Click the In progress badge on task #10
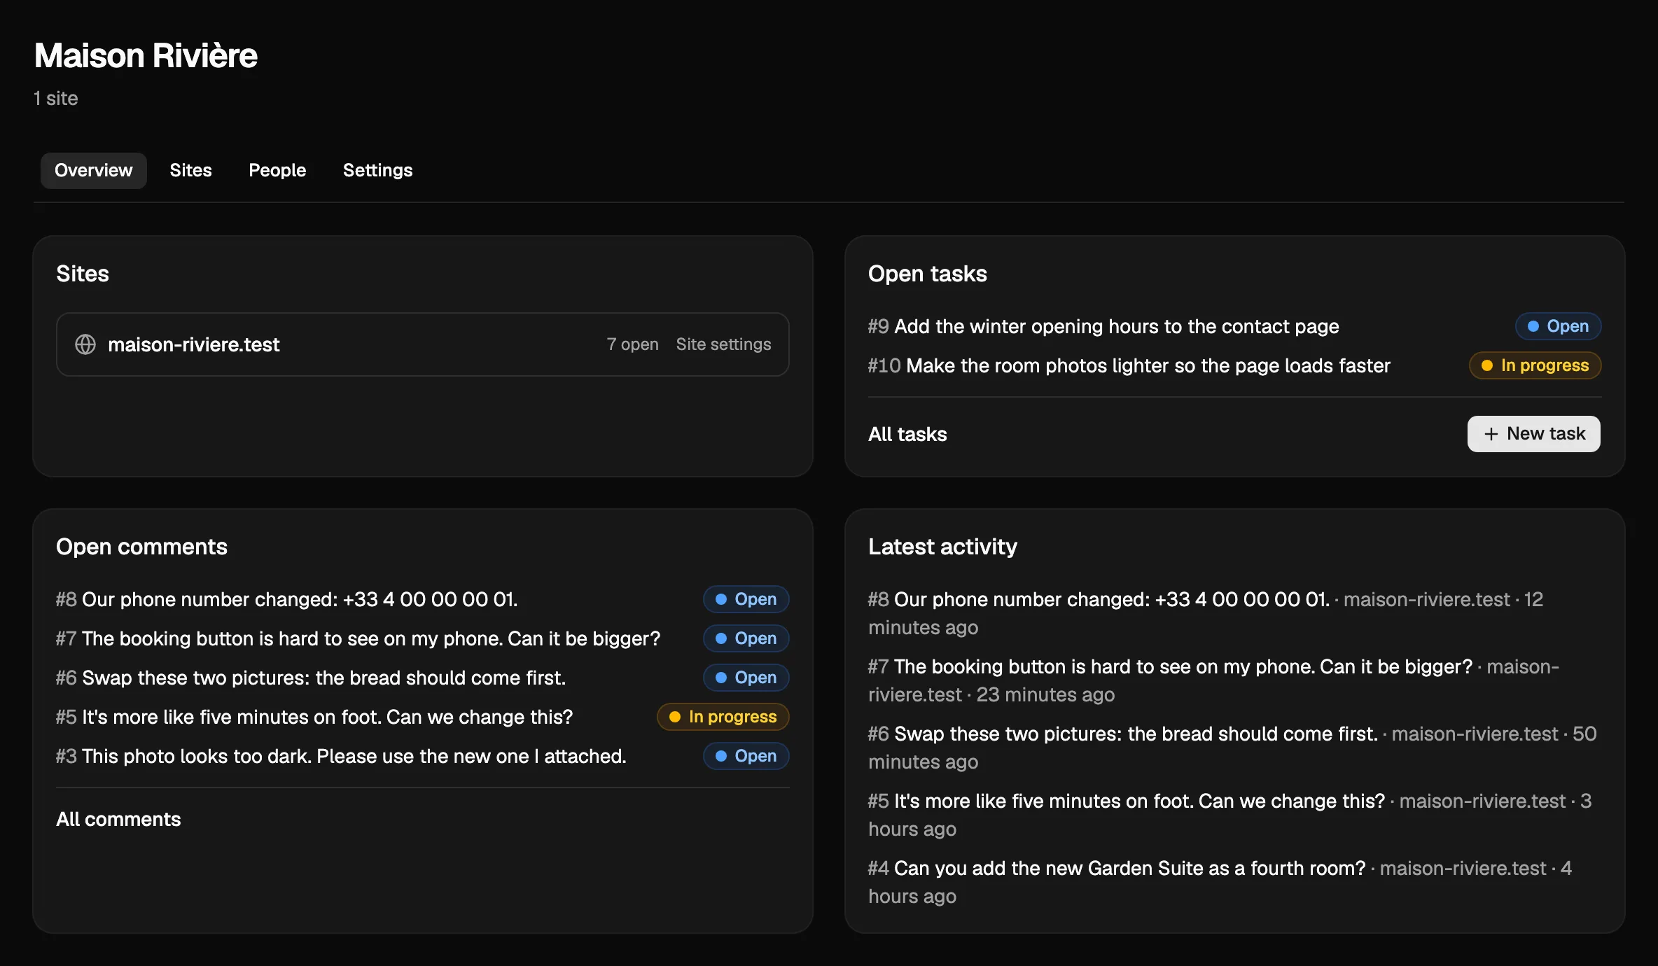Viewport: 1658px width, 966px height. (x=1535, y=365)
